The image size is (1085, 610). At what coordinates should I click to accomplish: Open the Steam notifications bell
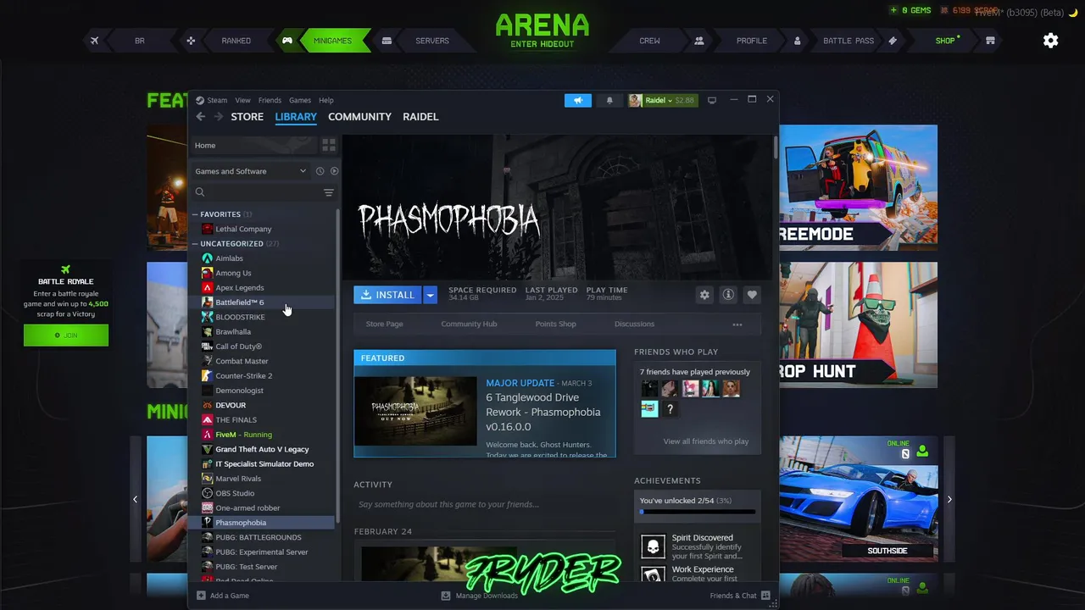609,100
